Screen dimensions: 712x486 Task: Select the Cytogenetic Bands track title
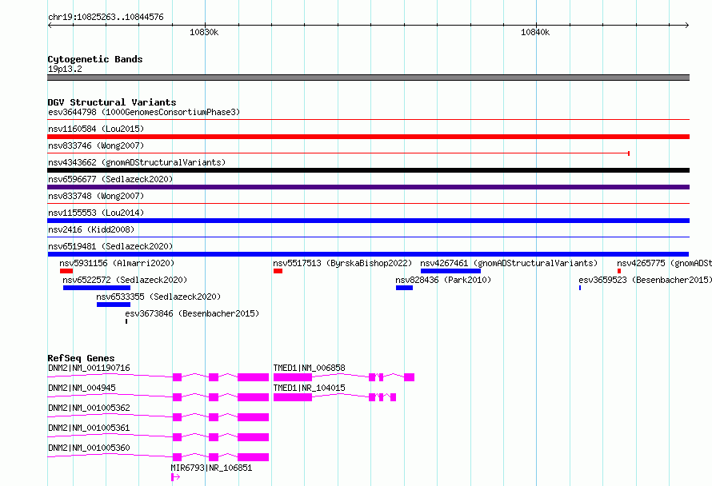pyautogui.click(x=95, y=59)
